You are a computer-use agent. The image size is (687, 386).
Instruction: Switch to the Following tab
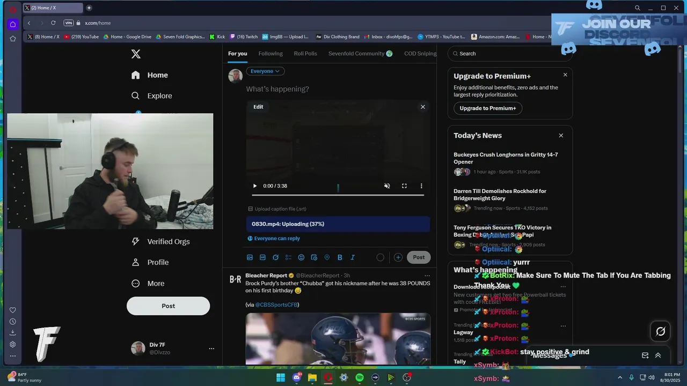click(x=271, y=54)
